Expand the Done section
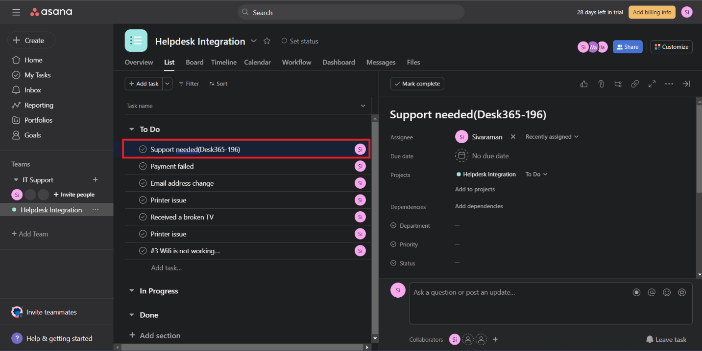This screenshot has width=702, height=351. (131, 315)
